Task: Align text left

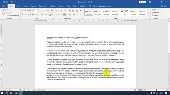Action: (x=57, y=15)
